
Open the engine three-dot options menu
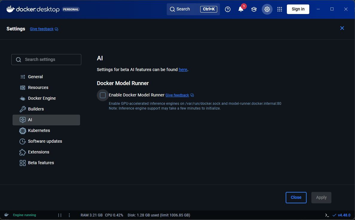69,215
